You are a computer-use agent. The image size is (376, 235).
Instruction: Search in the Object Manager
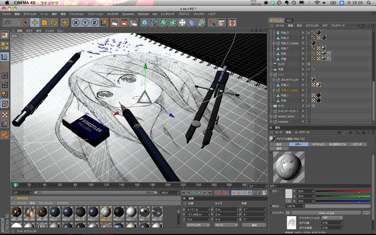pos(358,25)
